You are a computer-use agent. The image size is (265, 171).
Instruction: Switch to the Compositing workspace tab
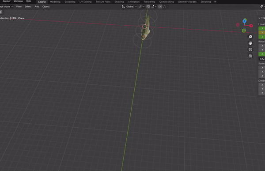coord(167,2)
